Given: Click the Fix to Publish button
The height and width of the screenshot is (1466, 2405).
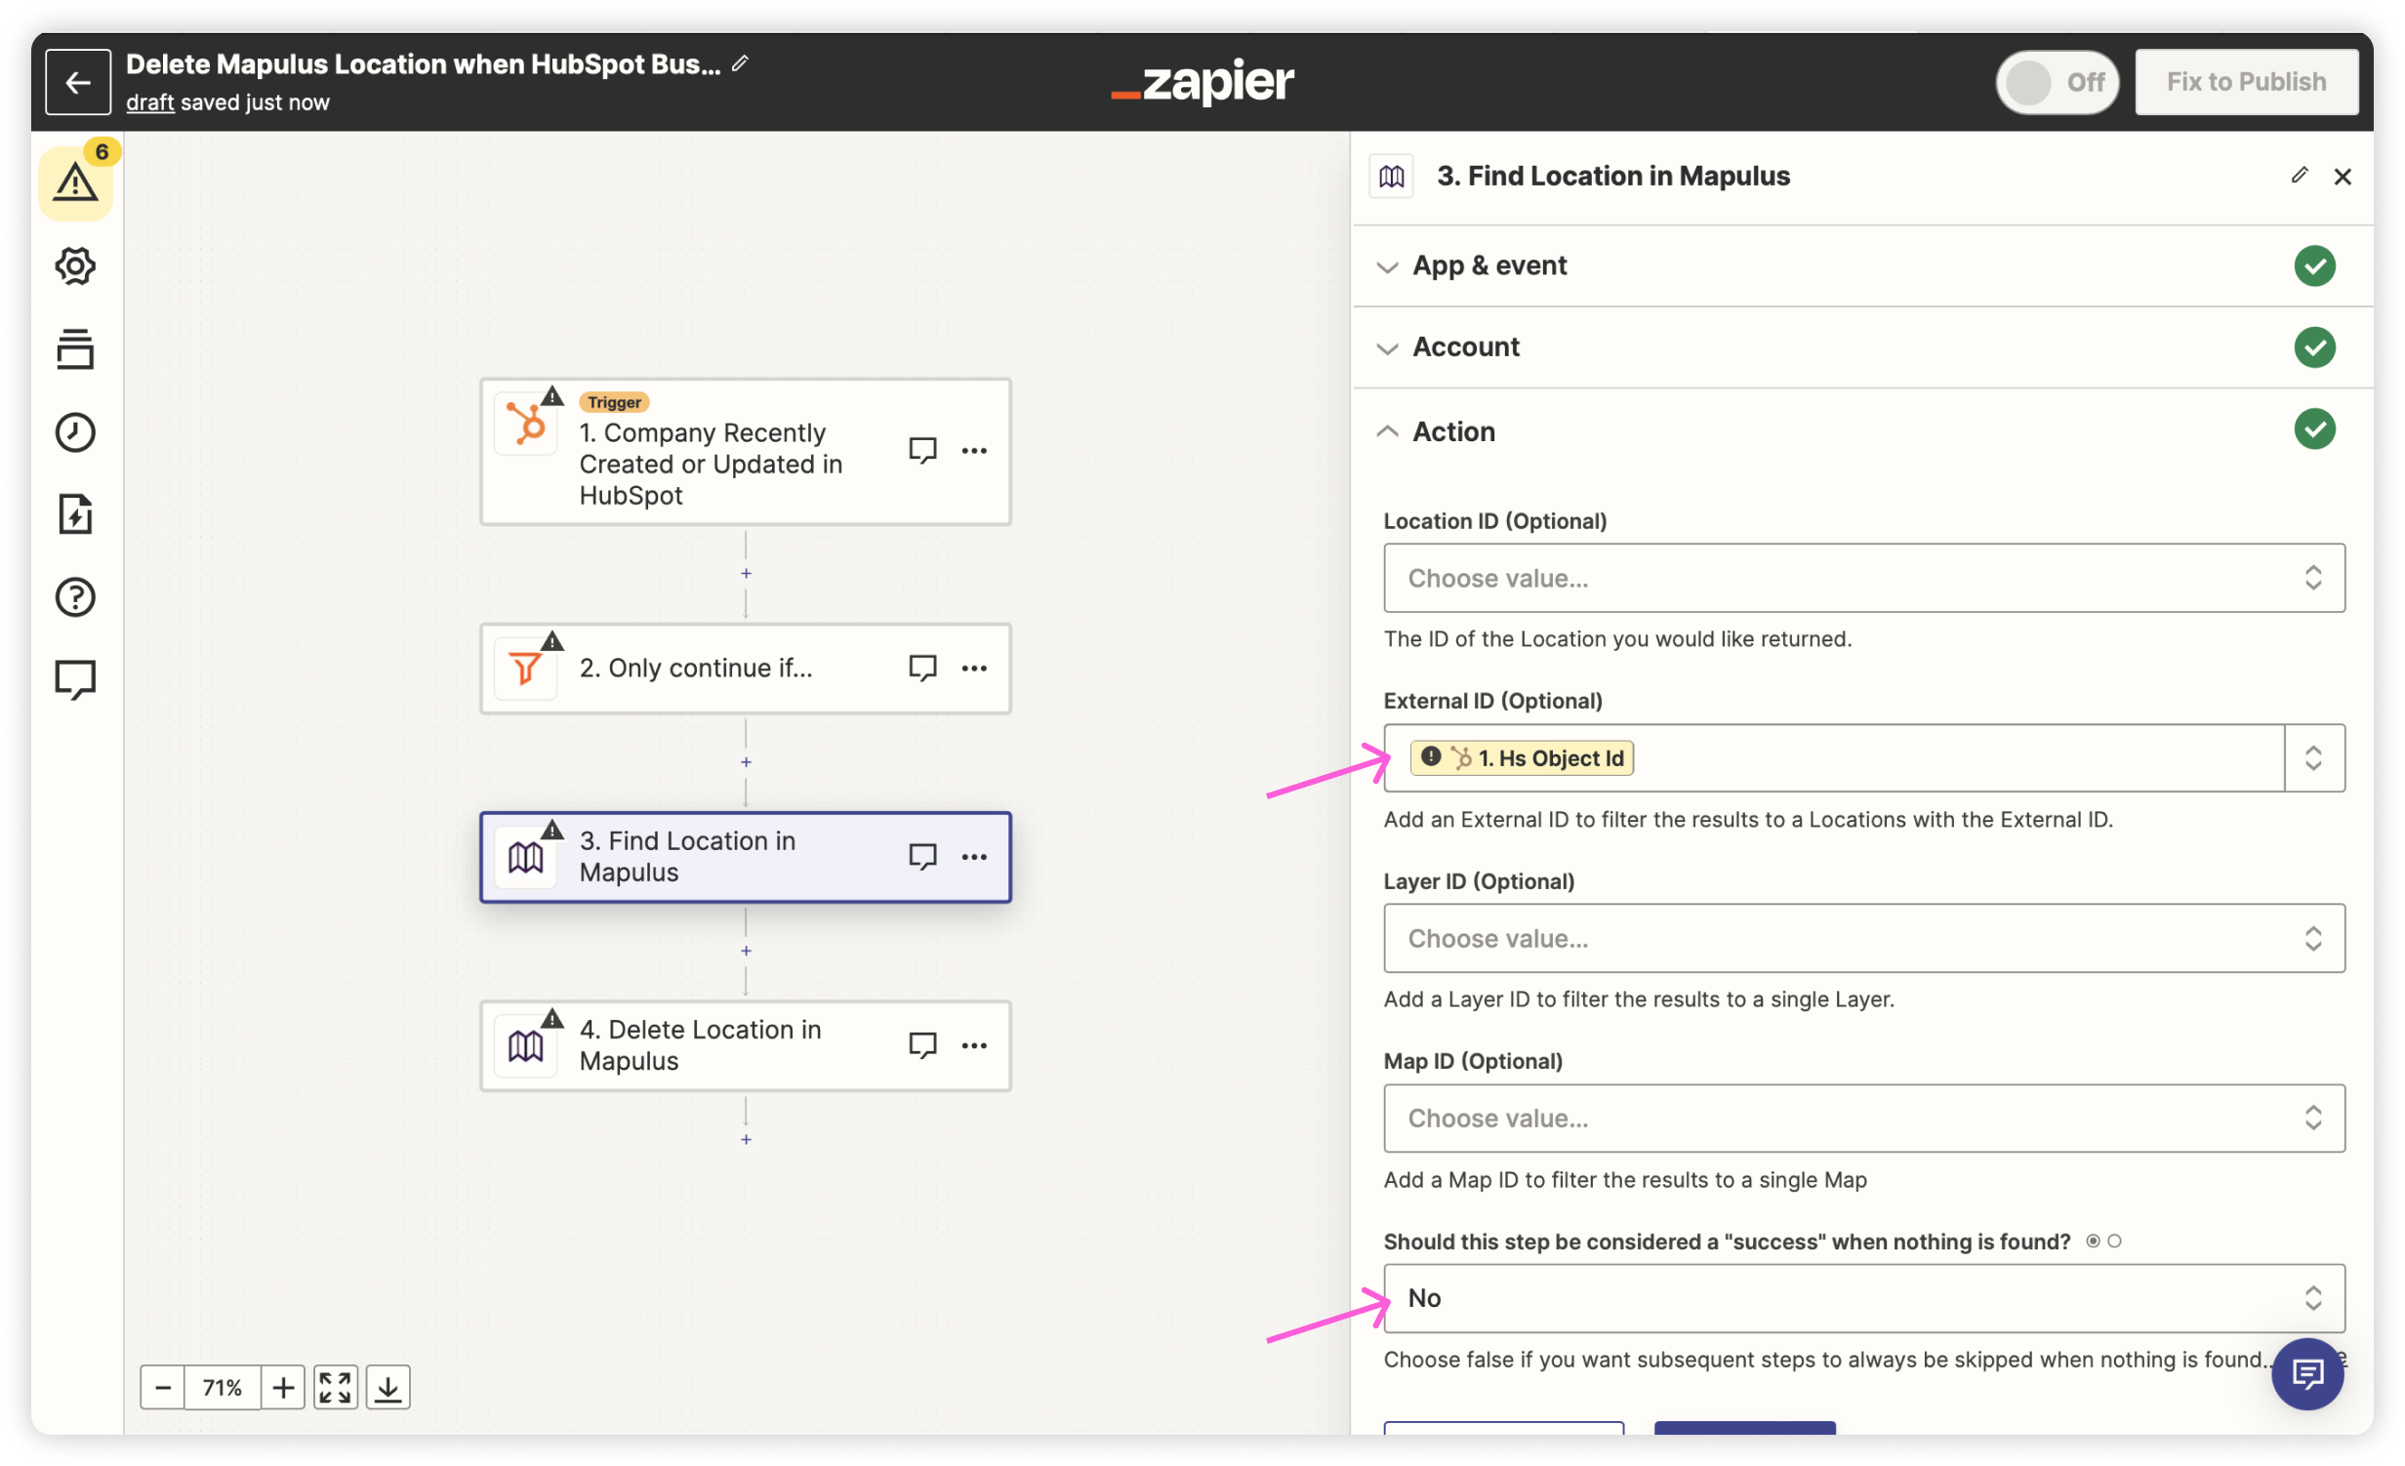Looking at the screenshot, I should tap(2246, 82).
